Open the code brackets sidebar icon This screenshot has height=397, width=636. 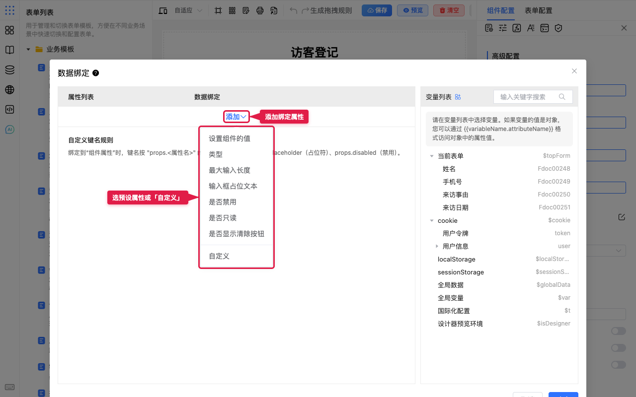pos(9,110)
